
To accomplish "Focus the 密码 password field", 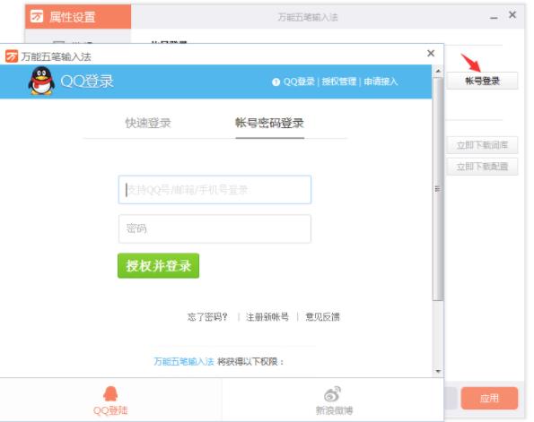I will [x=214, y=228].
